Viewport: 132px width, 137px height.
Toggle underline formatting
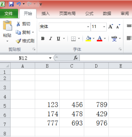pos(59,39)
